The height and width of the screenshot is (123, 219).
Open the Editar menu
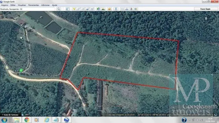click(x=13, y=5)
